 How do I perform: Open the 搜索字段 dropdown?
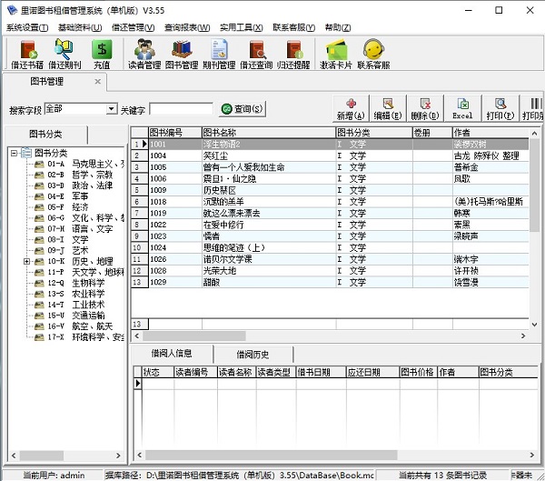point(111,108)
